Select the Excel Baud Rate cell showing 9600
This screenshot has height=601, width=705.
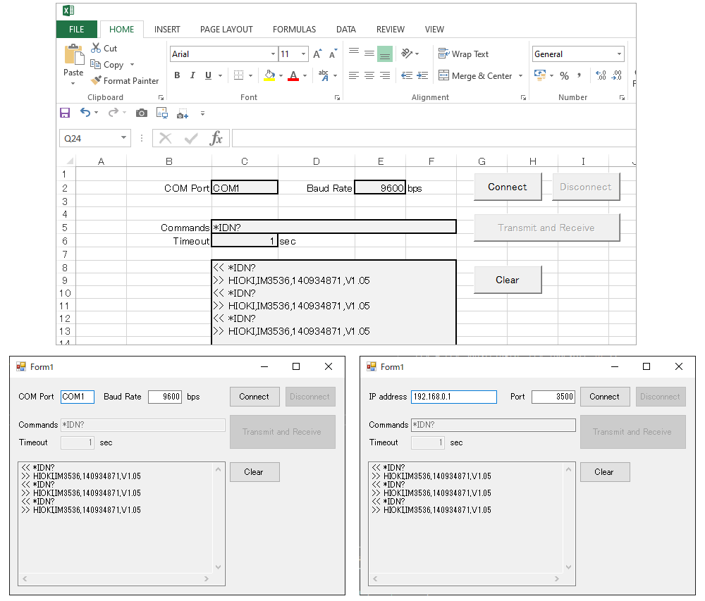pyautogui.click(x=380, y=187)
